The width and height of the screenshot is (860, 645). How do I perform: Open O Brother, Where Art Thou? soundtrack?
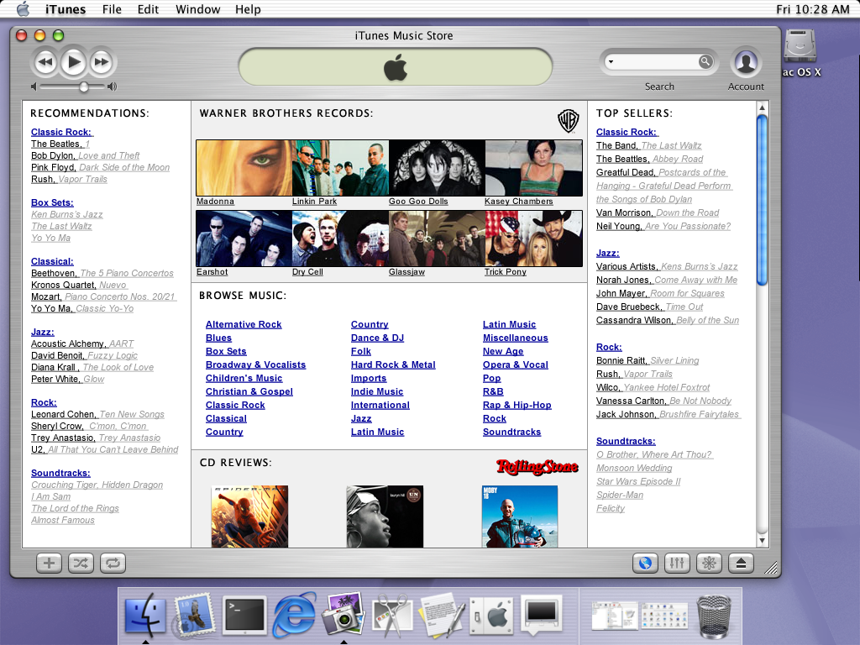(654, 454)
